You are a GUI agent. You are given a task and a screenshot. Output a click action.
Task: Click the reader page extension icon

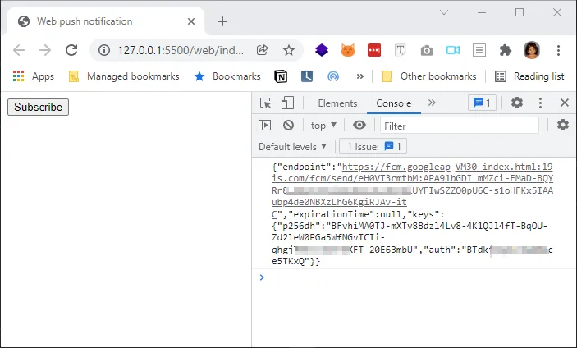click(479, 50)
